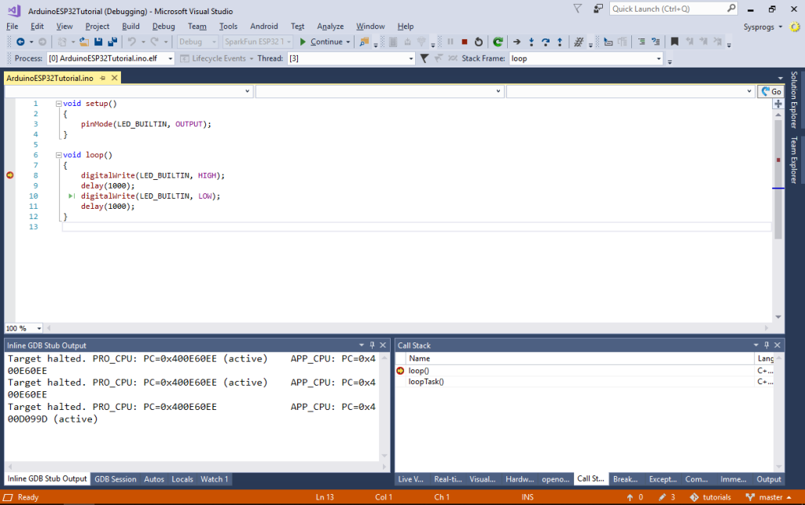The height and width of the screenshot is (505, 805).
Task: Switch to the GDB Session tab
Action: pyautogui.click(x=116, y=479)
